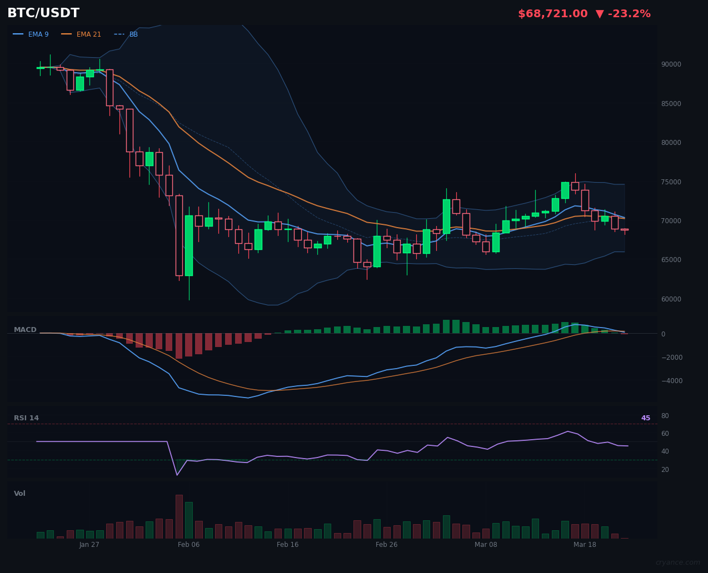Click the 70000 price axis label
This screenshot has height=573, width=708.
pyautogui.click(x=670, y=220)
